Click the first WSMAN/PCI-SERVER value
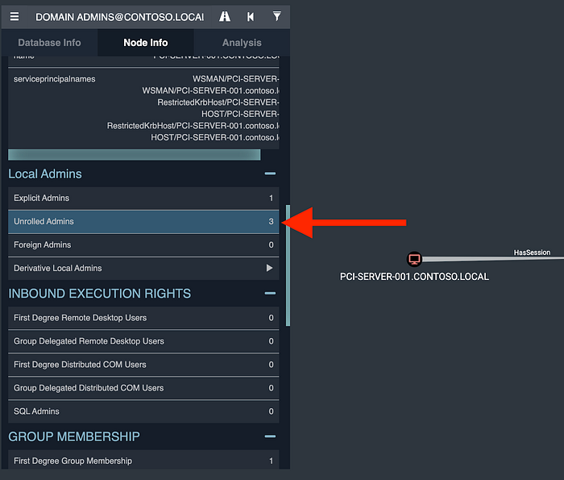 tap(235, 79)
